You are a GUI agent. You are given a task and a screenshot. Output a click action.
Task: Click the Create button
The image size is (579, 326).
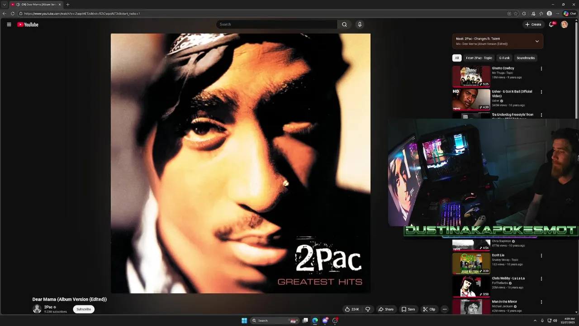tap(533, 24)
